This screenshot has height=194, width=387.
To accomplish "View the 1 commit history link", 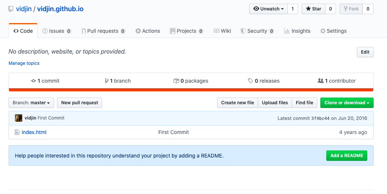I will pyautogui.click(x=45, y=81).
